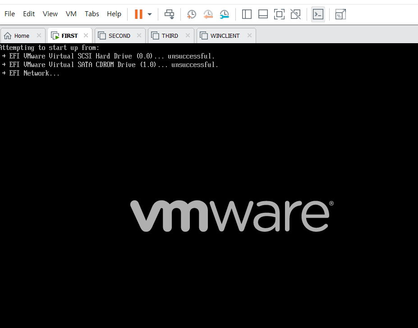
Task: Switch to the SECOND VM tab
Action: pyautogui.click(x=119, y=36)
